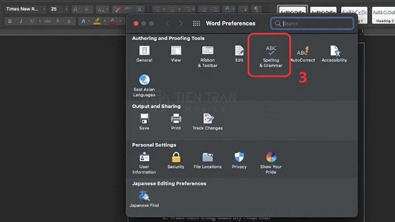Open File Locations settings
The height and width of the screenshot is (222, 395).
207,160
